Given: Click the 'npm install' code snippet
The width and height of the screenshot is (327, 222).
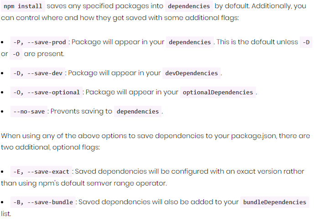Looking at the screenshot, I should 23,6.
